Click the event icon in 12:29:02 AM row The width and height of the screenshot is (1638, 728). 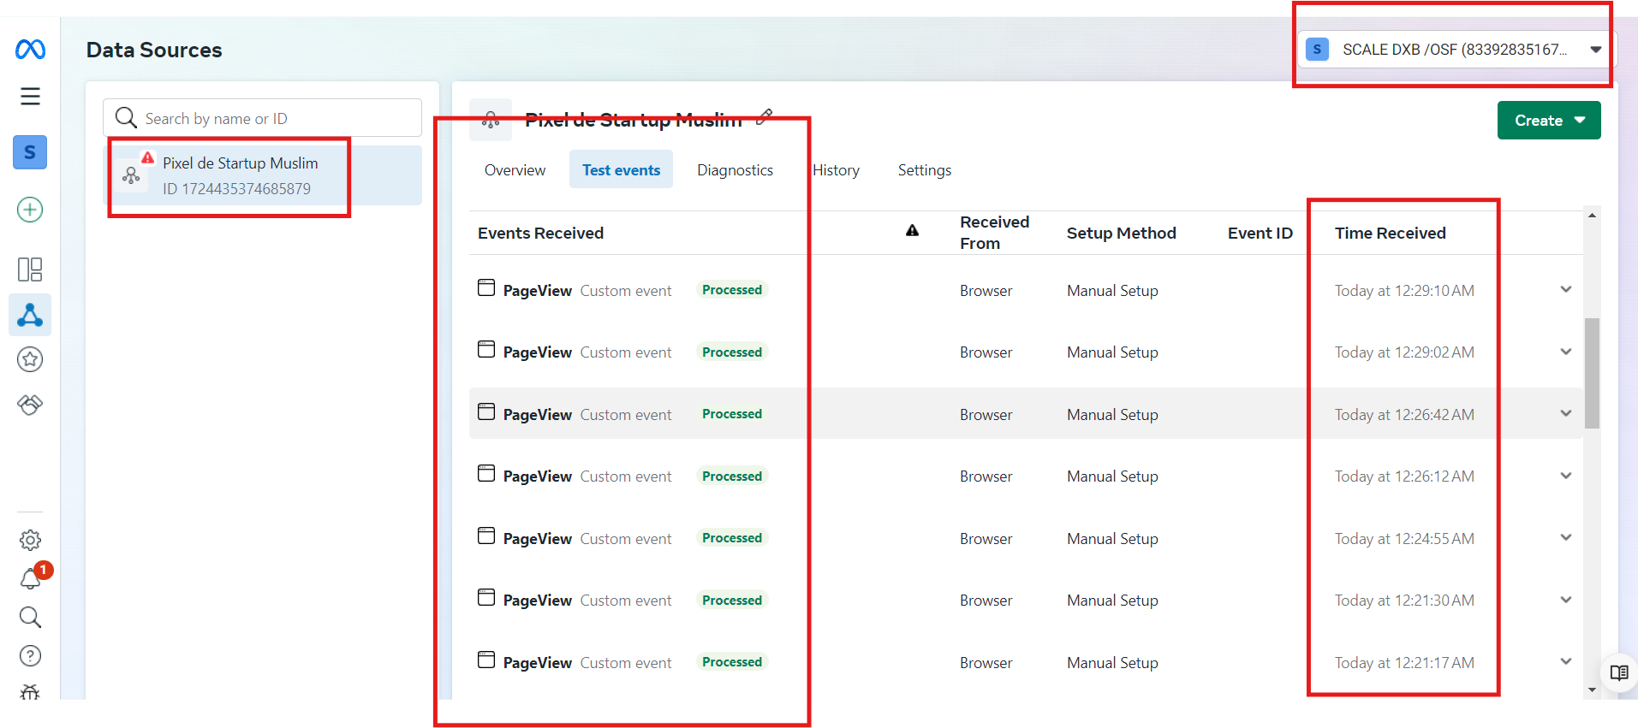point(486,349)
